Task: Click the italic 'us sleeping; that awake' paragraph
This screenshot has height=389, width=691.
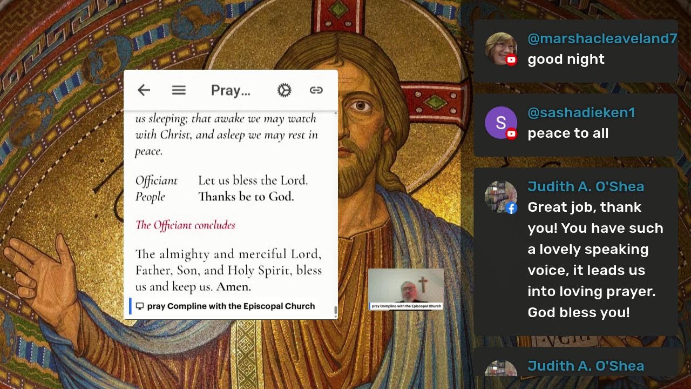Action: pyautogui.click(x=226, y=135)
